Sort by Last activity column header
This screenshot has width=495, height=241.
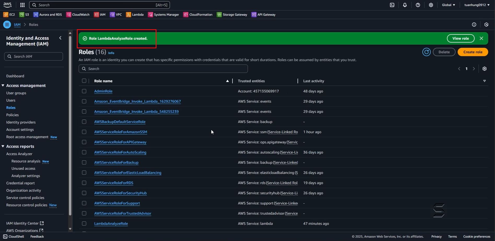pyautogui.click(x=314, y=81)
